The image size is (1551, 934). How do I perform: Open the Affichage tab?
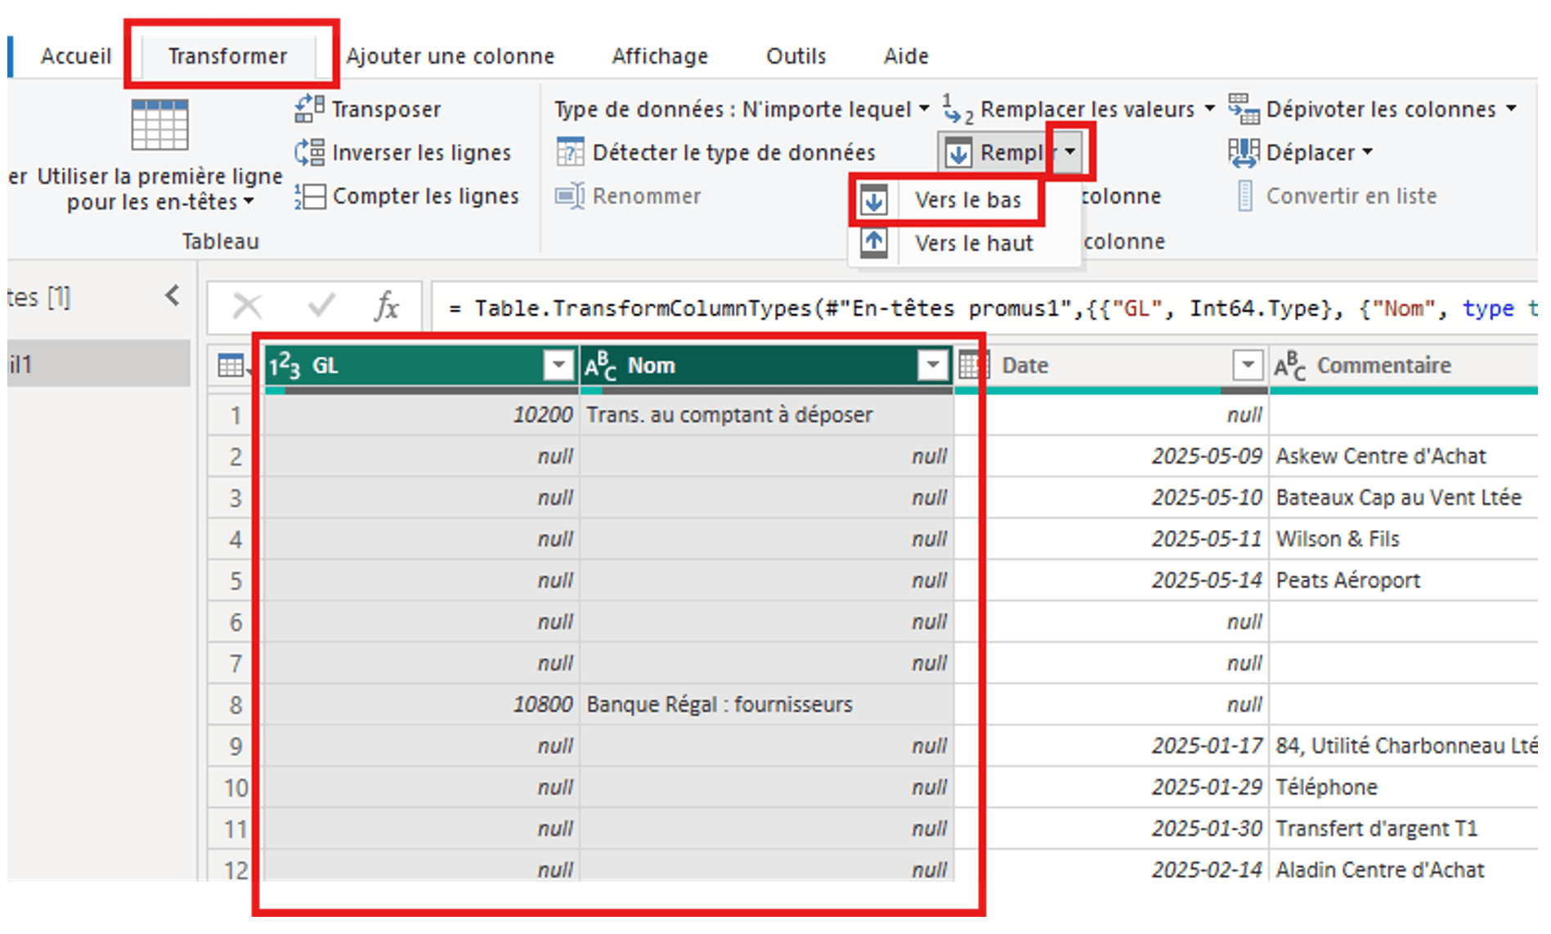(660, 56)
